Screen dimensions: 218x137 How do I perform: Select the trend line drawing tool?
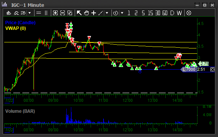pyautogui.click(x=100, y=13)
